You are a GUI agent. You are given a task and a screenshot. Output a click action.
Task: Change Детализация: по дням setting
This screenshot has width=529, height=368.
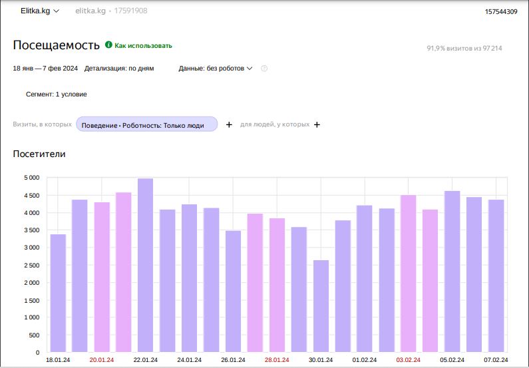click(119, 68)
